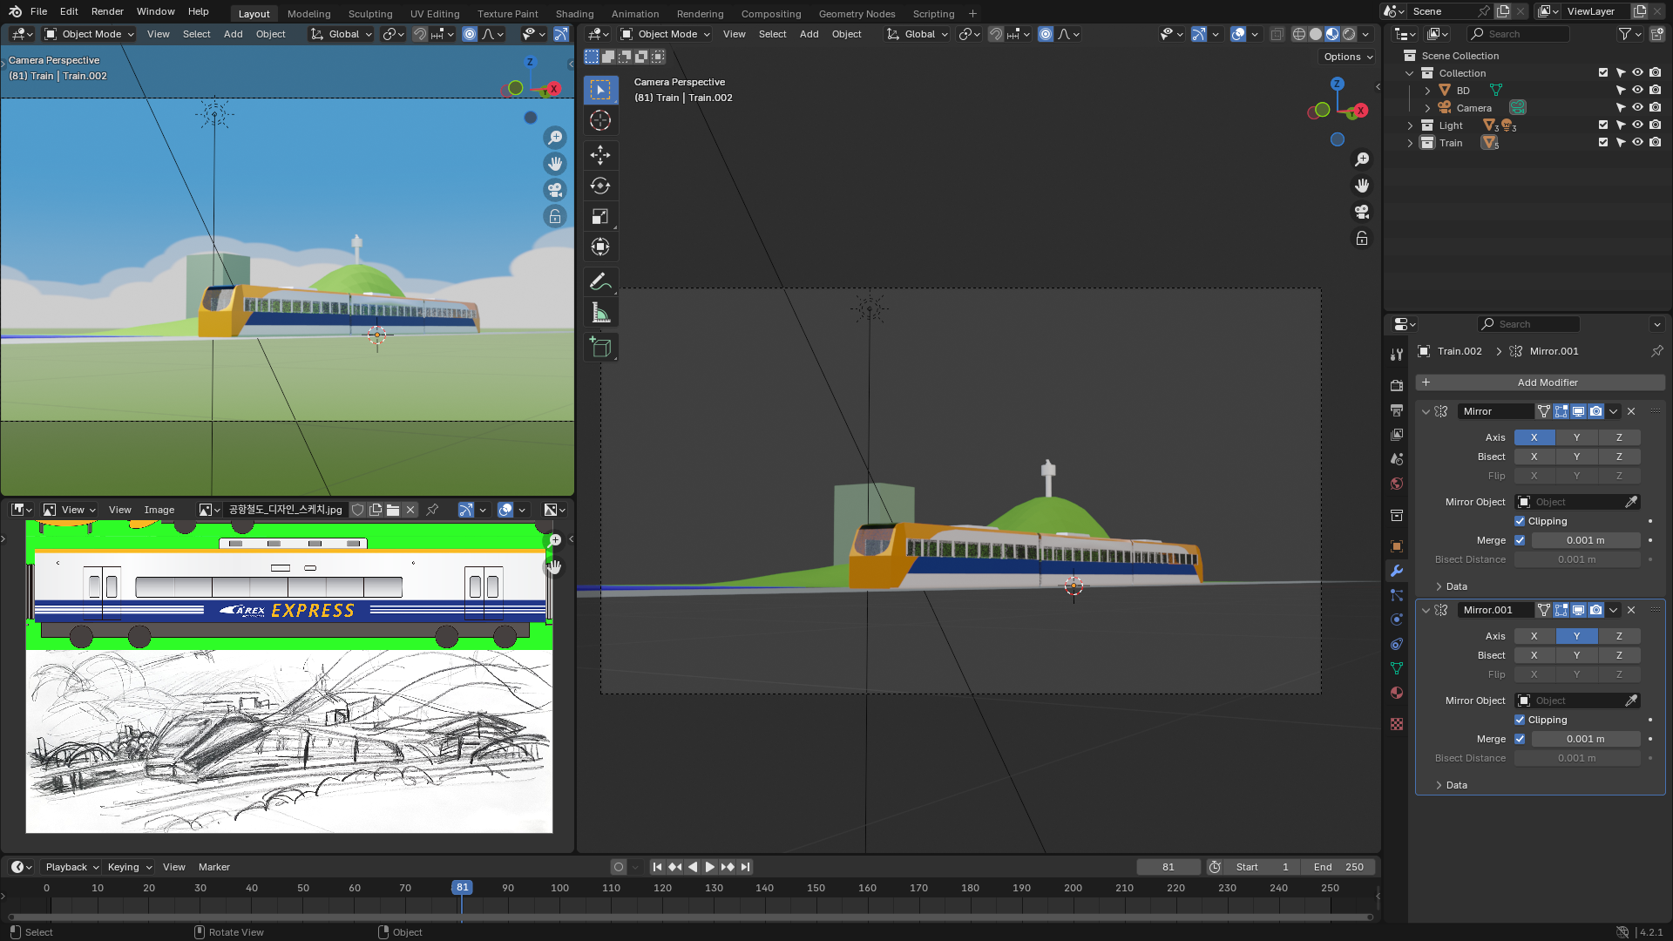The width and height of the screenshot is (1673, 941).
Task: Expand the Train collection in outliner
Action: 1410,143
